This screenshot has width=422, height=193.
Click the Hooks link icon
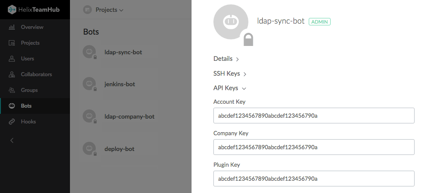point(12,122)
